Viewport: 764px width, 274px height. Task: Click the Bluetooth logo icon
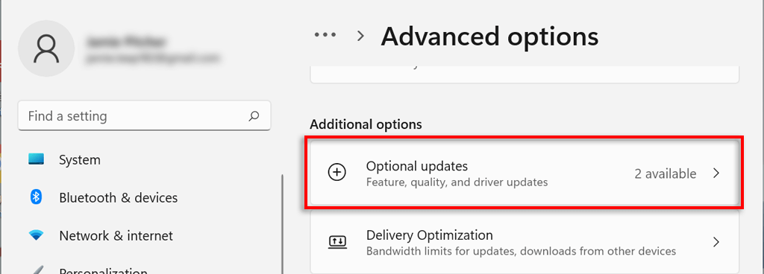pyautogui.click(x=36, y=197)
